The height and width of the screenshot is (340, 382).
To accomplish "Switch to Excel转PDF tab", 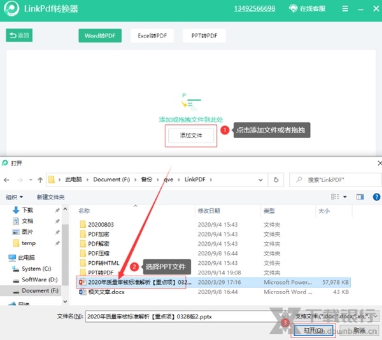I will coord(152,36).
